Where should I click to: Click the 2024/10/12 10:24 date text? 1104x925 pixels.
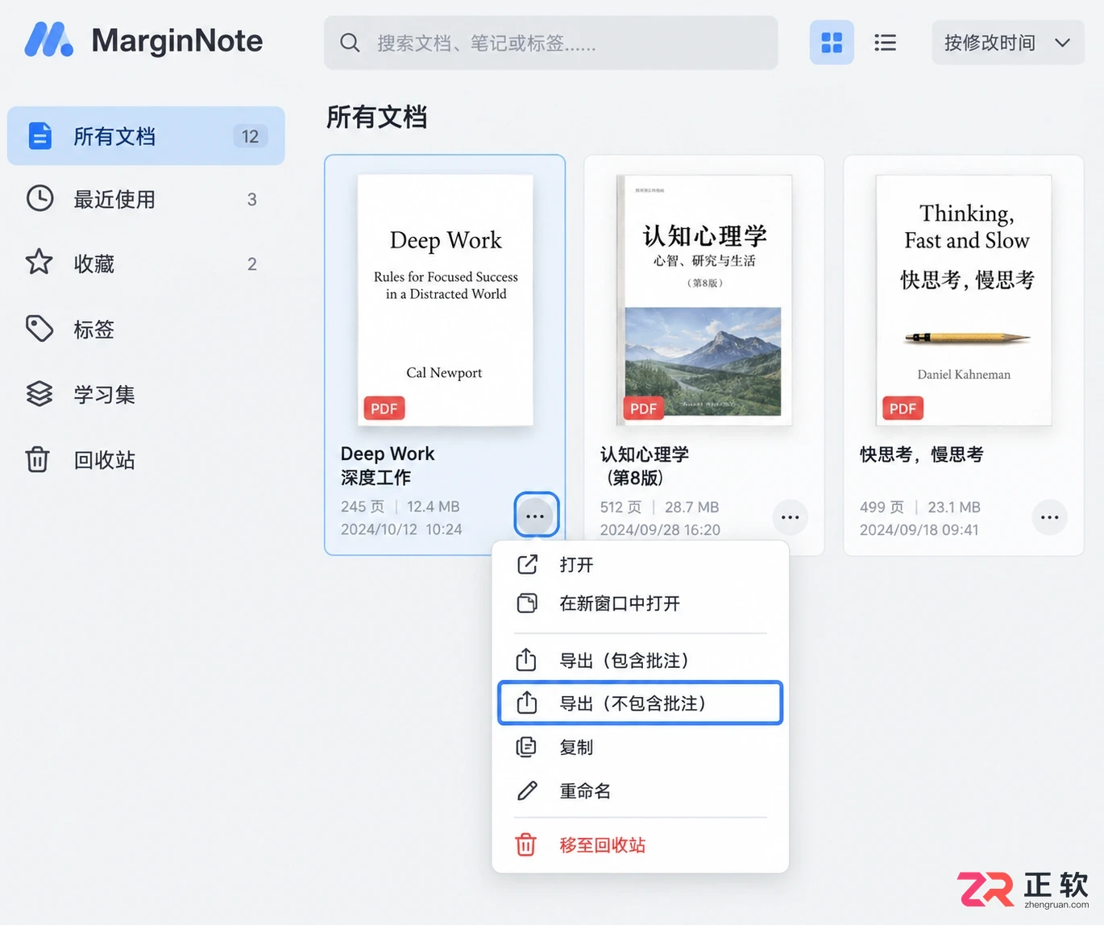(x=401, y=529)
